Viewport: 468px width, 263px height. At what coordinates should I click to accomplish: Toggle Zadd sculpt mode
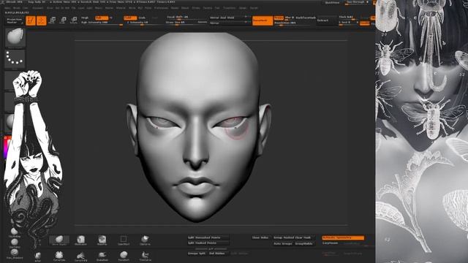coord(130,18)
